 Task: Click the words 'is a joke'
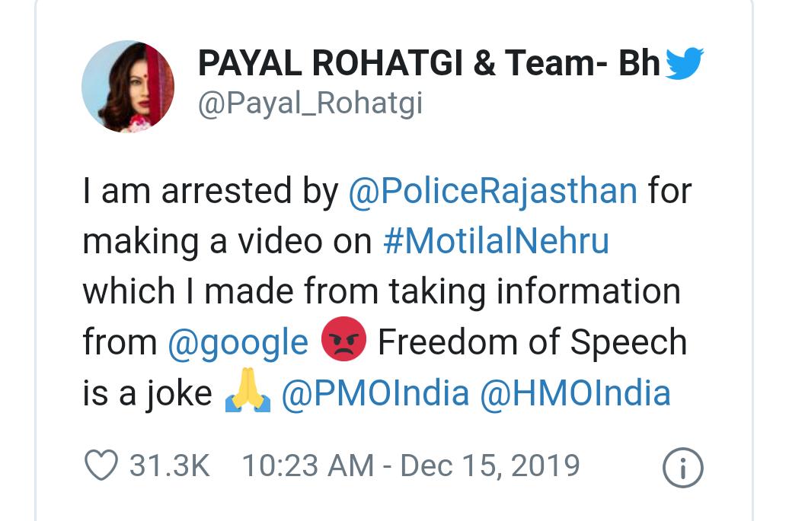coord(147,394)
